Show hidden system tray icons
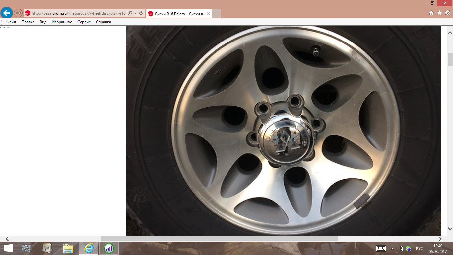Viewport: 453px width, 255px height. pyautogui.click(x=392, y=249)
